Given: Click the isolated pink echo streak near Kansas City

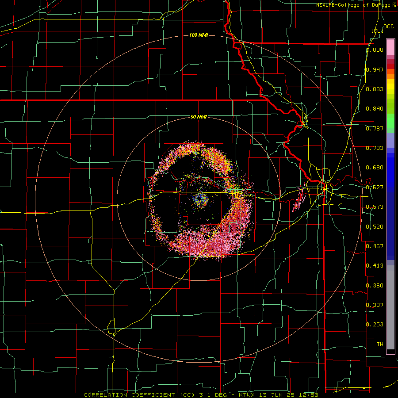Looking at the screenshot, I should point(299,198).
